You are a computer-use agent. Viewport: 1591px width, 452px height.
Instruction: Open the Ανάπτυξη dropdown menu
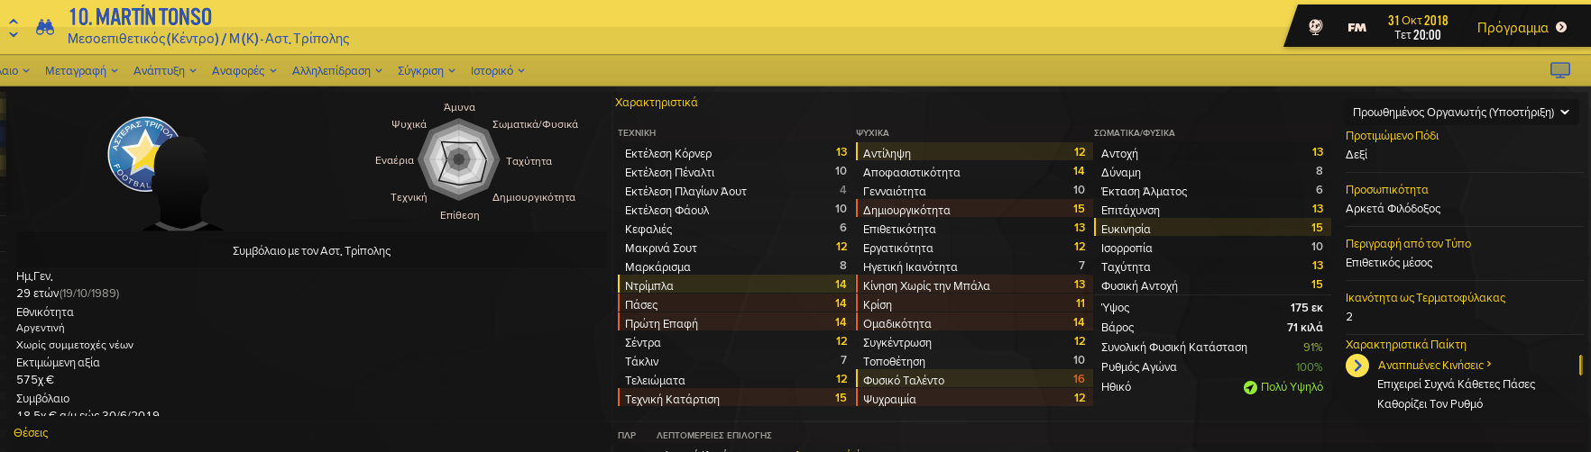[164, 70]
